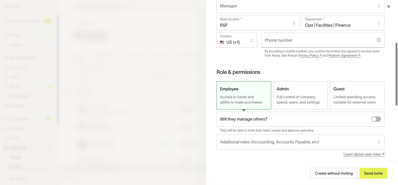Click the panel's vertical scrollbar
398x185 pixels.
[x=396, y=74]
